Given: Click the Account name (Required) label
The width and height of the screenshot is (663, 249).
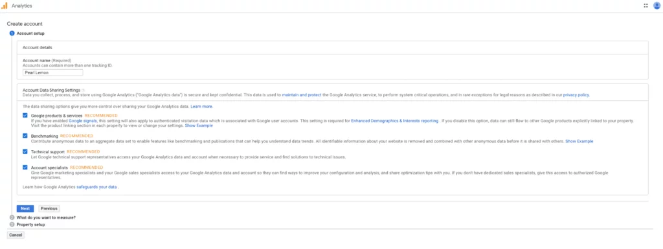Looking at the screenshot, I should tap(47, 60).
